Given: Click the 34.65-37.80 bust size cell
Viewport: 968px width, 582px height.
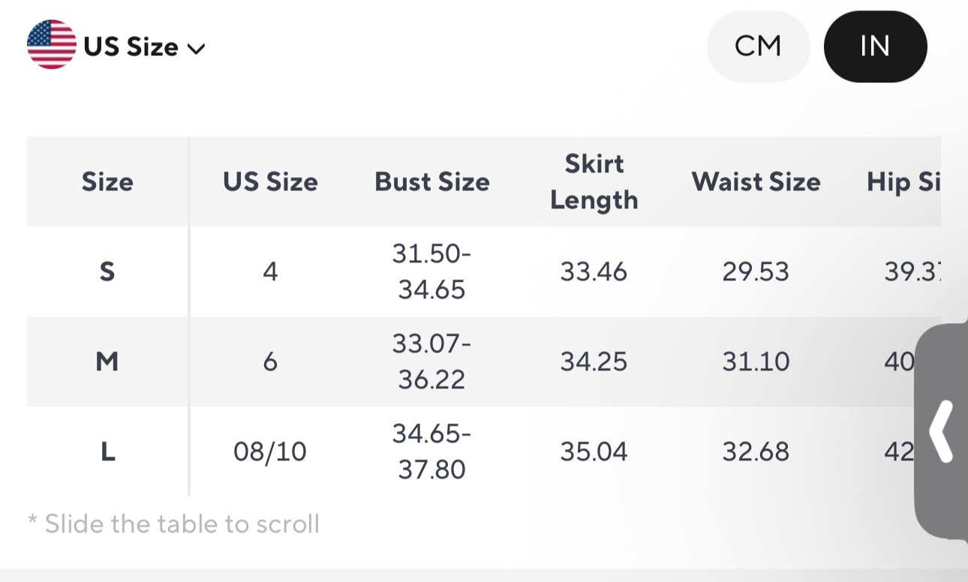Looking at the screenshot, I should tap(432, 451).
